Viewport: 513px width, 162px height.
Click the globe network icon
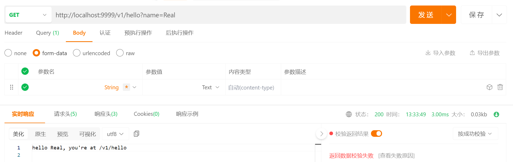pos(349,114)
